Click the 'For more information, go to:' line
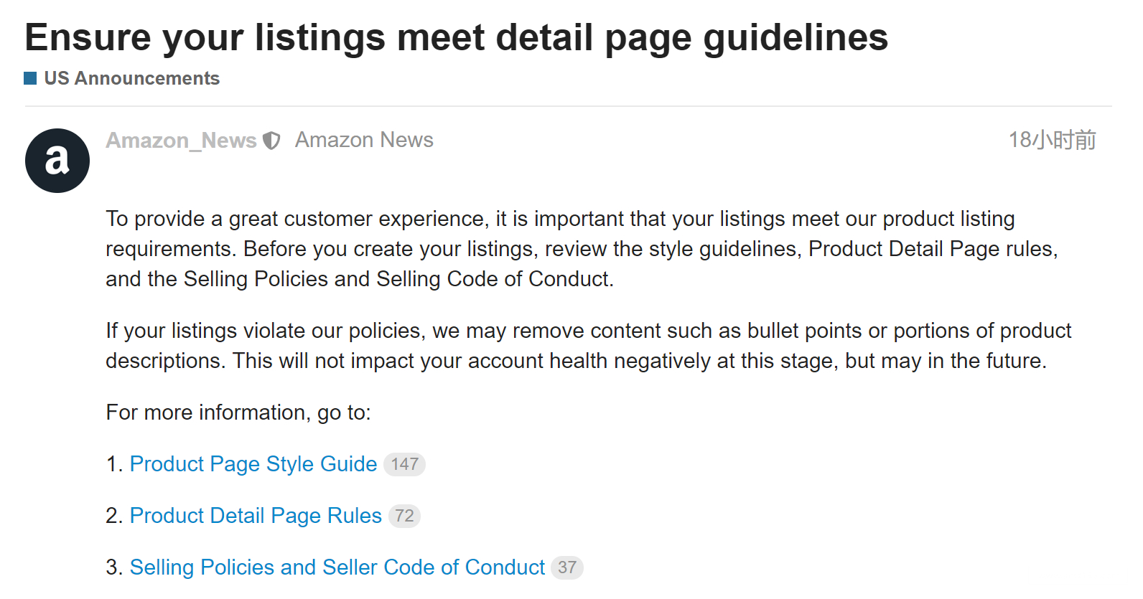The width and height of the screenshot is (1143, 599). 238,412
